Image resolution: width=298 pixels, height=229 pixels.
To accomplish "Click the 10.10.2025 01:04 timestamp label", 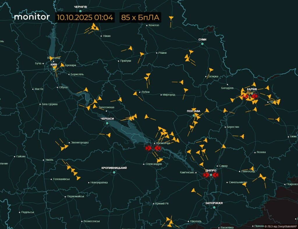I will point(85,17).
